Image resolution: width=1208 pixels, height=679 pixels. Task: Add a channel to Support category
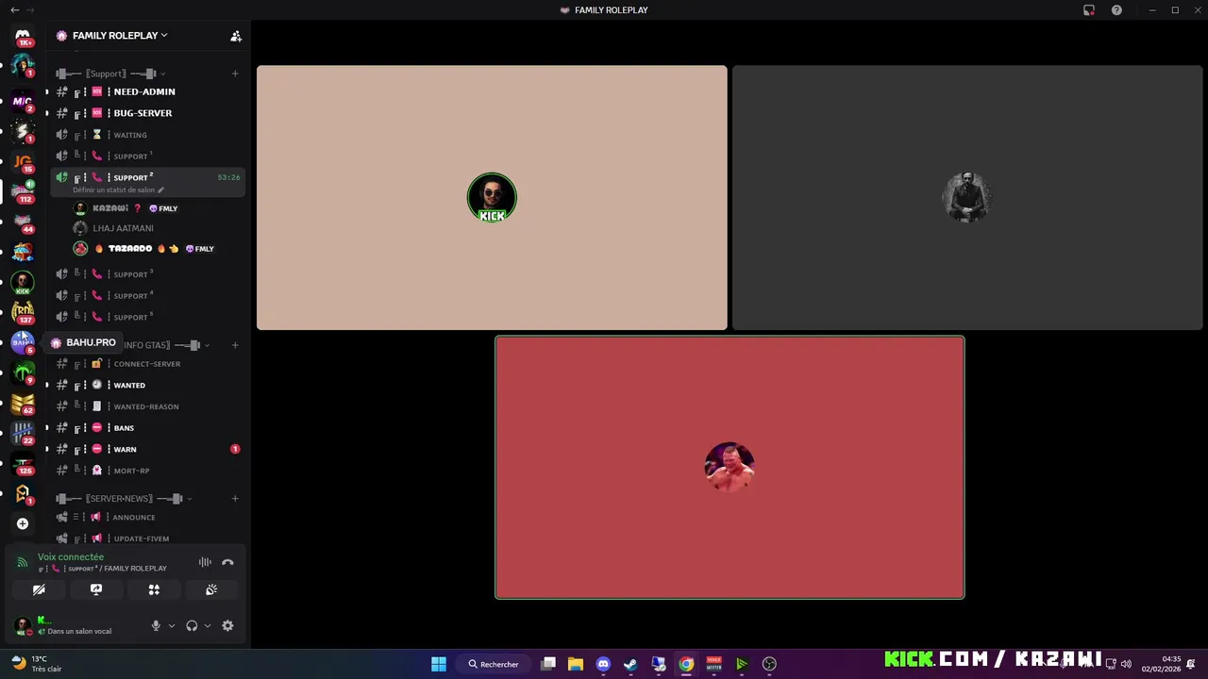pos(235,74)
